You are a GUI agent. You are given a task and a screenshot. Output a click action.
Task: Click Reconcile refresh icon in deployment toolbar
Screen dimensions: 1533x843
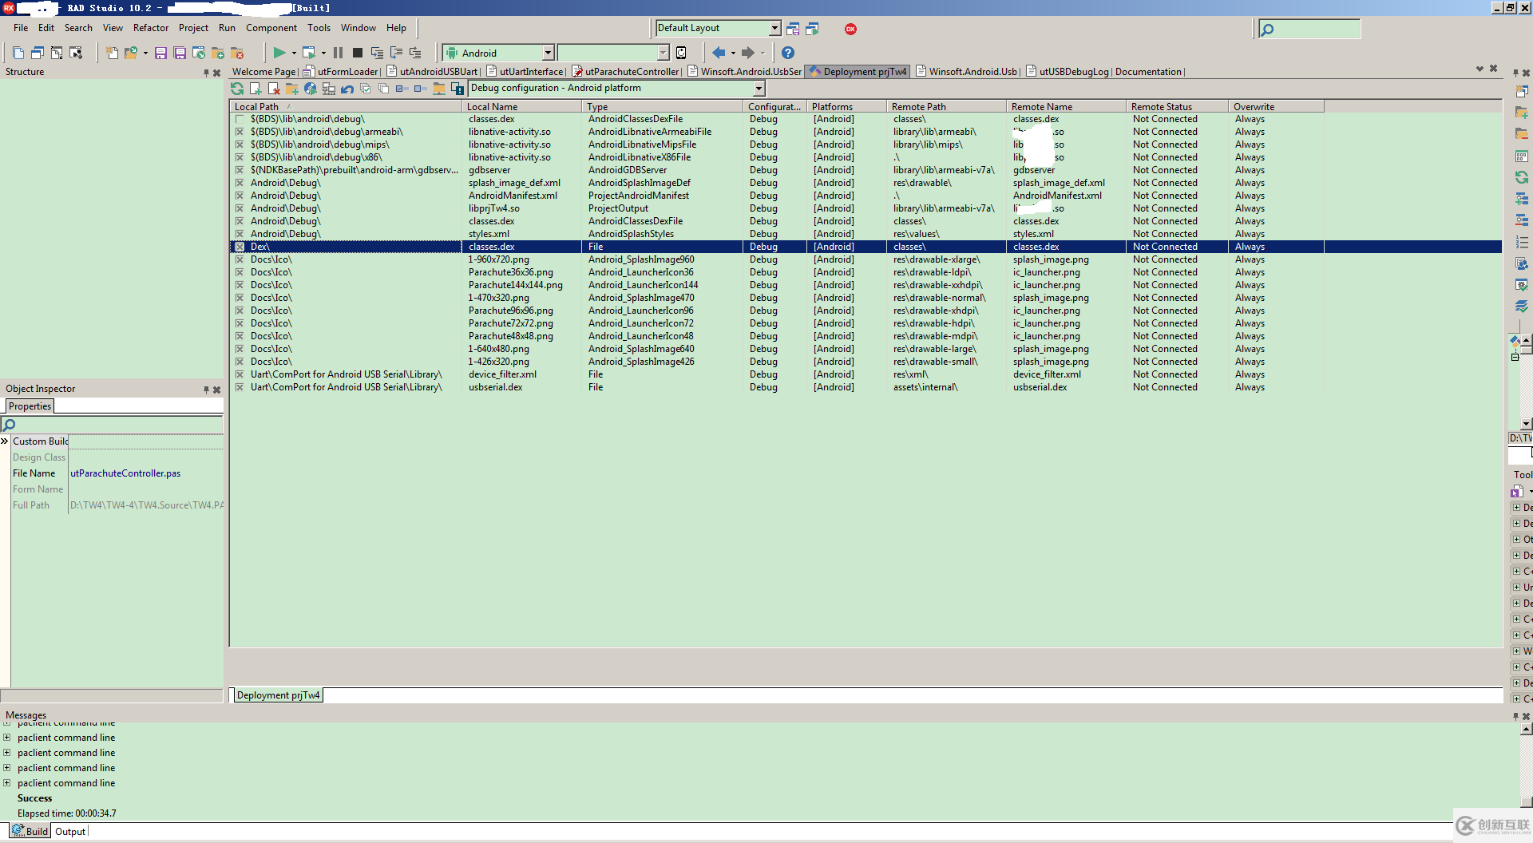[x=237, y=89]
